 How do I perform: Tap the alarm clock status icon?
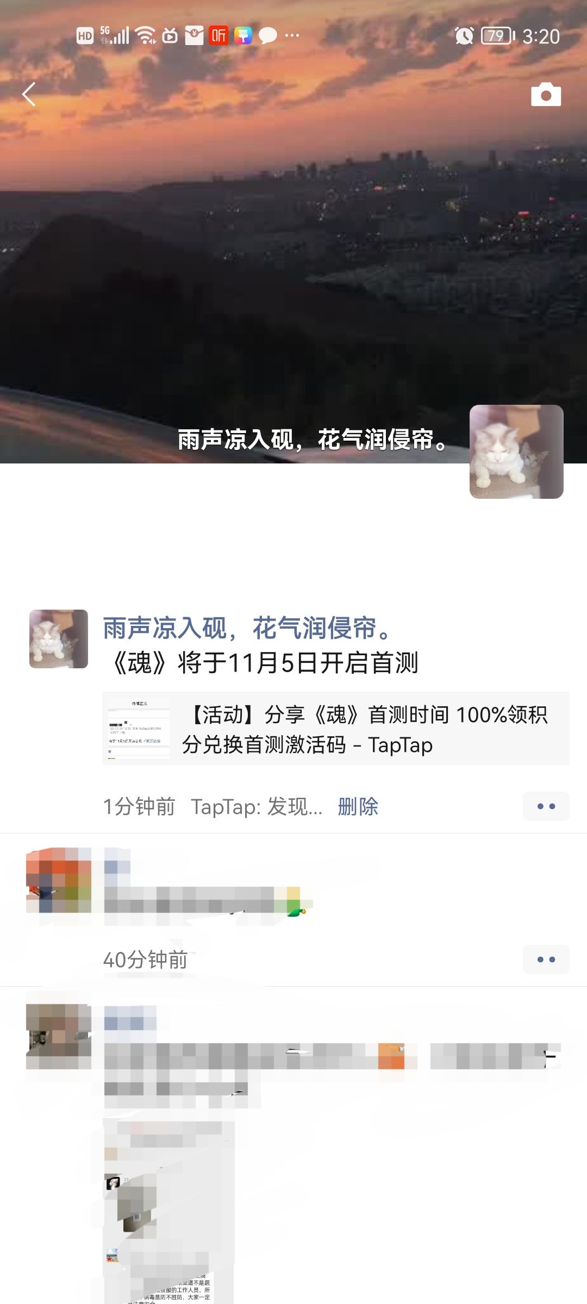pos(464,36)
